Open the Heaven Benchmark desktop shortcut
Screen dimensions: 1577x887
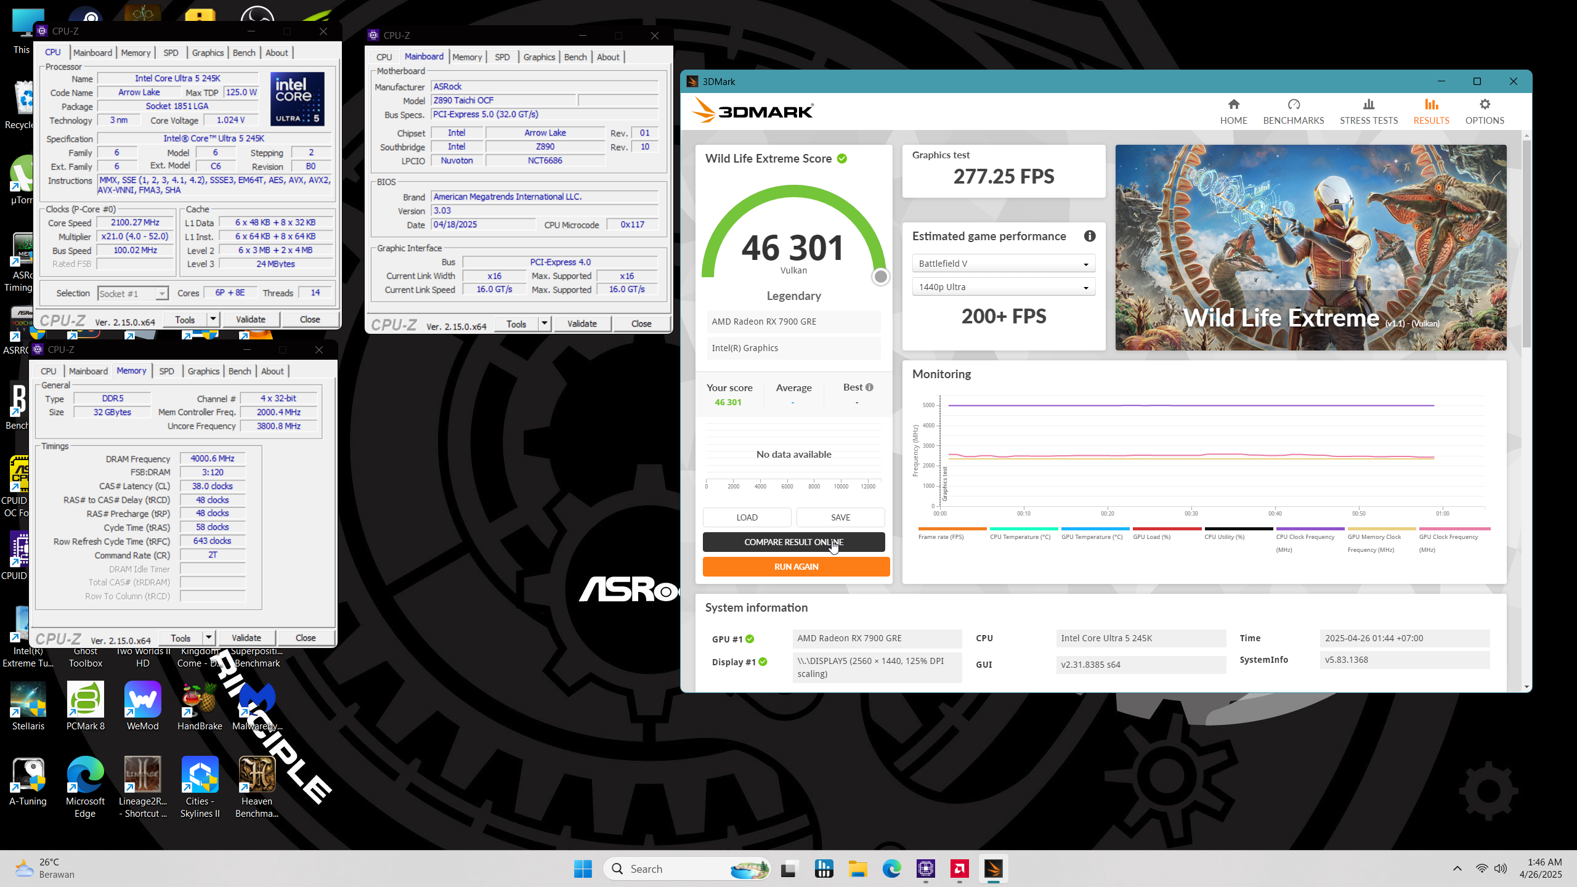coord(257,787)
